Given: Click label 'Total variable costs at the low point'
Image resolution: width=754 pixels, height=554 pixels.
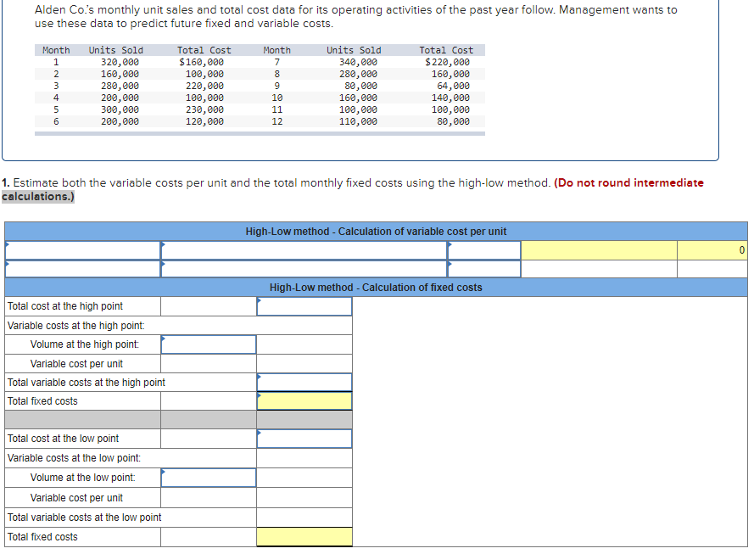Looking at the screenshot, I should click(85, 518).
